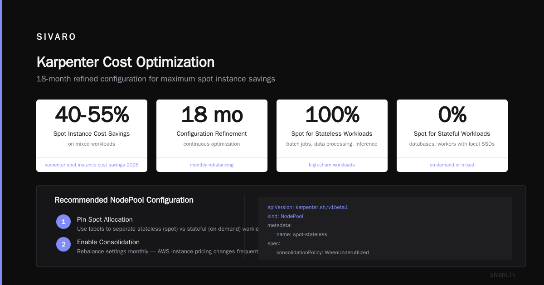Open karpenter spot instance cost savings 2026 link
Image resolution: width=544 pixels, height=285 pixels.
(x=92, y=165)
